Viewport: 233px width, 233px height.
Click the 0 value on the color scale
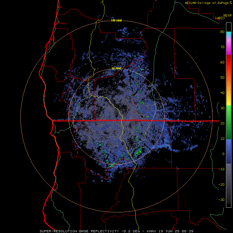pos(223,154)
